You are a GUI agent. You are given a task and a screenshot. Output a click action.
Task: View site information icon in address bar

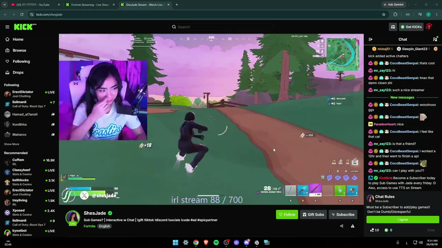click(32, 14)
